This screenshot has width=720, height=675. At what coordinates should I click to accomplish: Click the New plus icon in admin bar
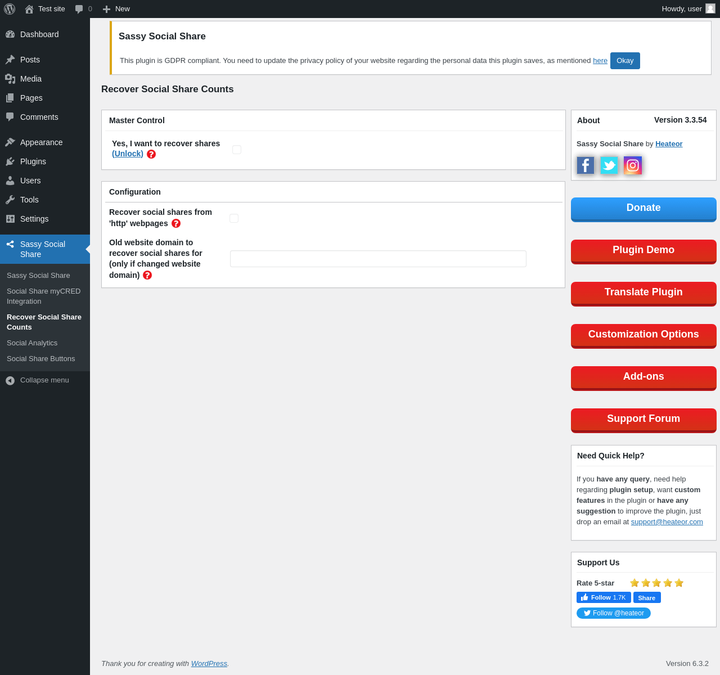106,9
